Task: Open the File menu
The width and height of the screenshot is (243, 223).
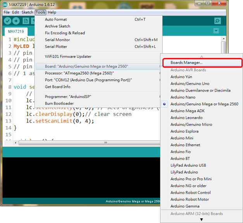Action: click(x=7, y=12)
